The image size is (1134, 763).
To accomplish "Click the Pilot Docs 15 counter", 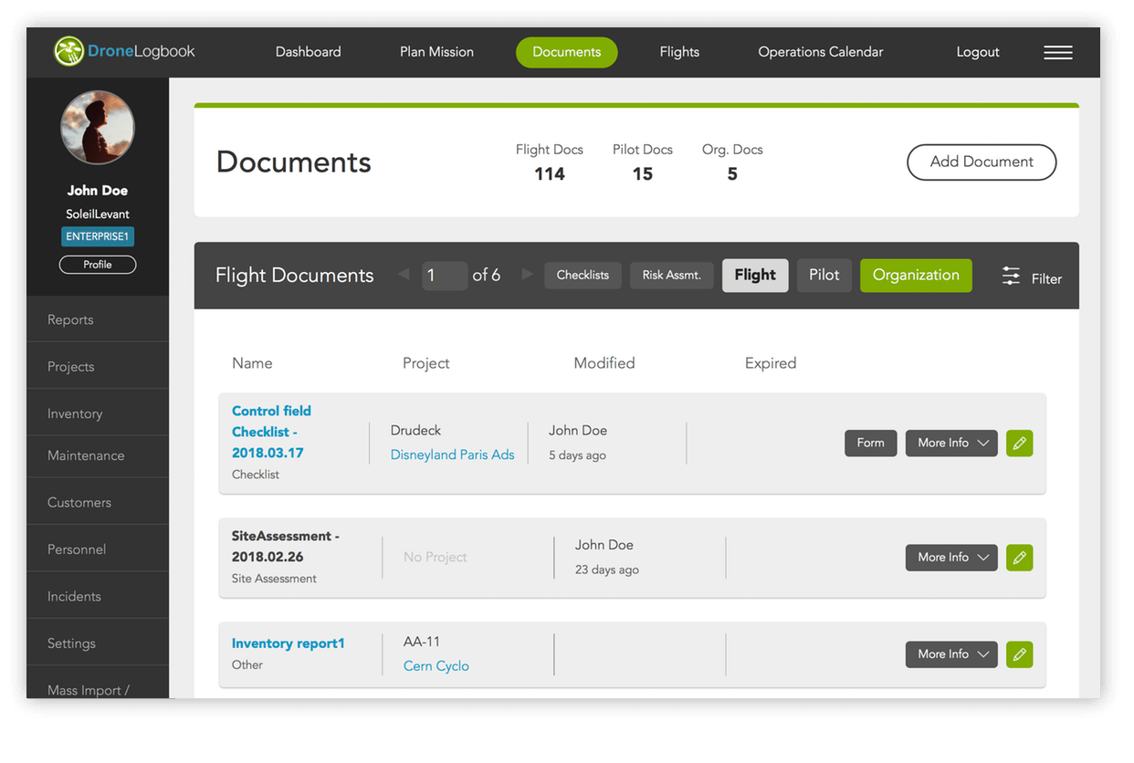I will click(643, 162).
